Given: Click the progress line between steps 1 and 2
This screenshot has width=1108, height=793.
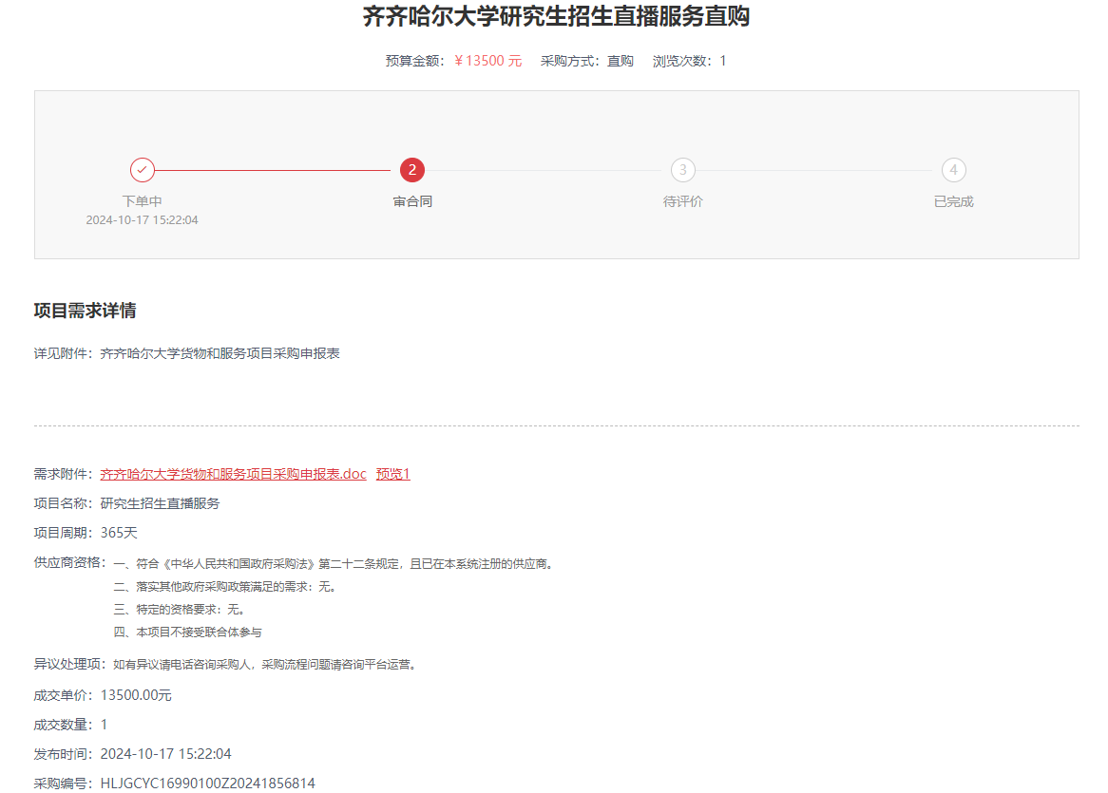Looking at the screenshot, I should 276,170.
